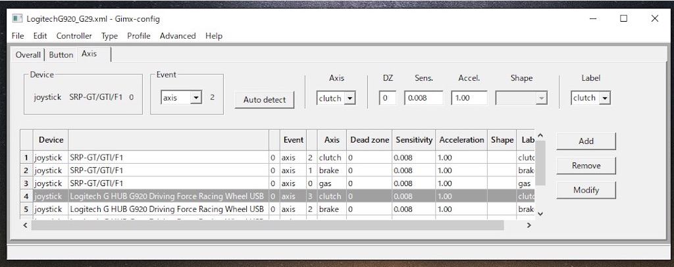
Task: Click the Remove button
Action: (x=586, y=166)
